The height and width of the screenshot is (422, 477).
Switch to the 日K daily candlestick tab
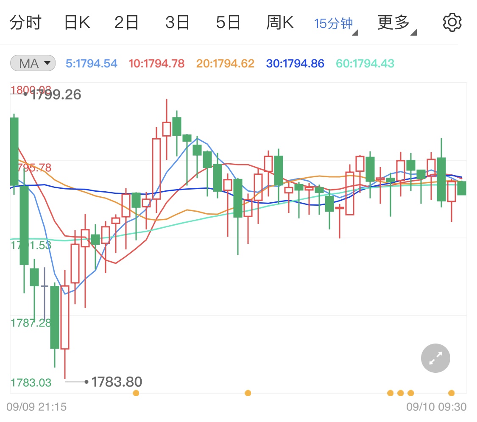pyautogui.click(x=77, y=22)
